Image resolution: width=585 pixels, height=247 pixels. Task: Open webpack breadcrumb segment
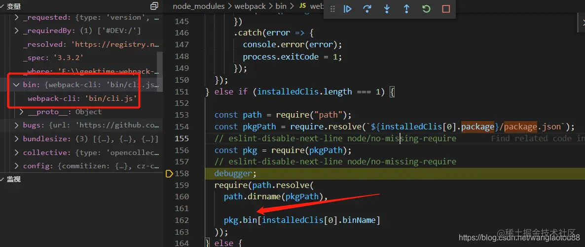(x=250, y=6)
